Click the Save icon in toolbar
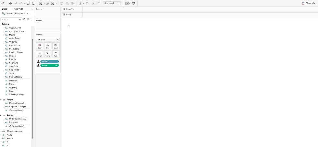The image size is (318, 147). (x=28, y=3)
